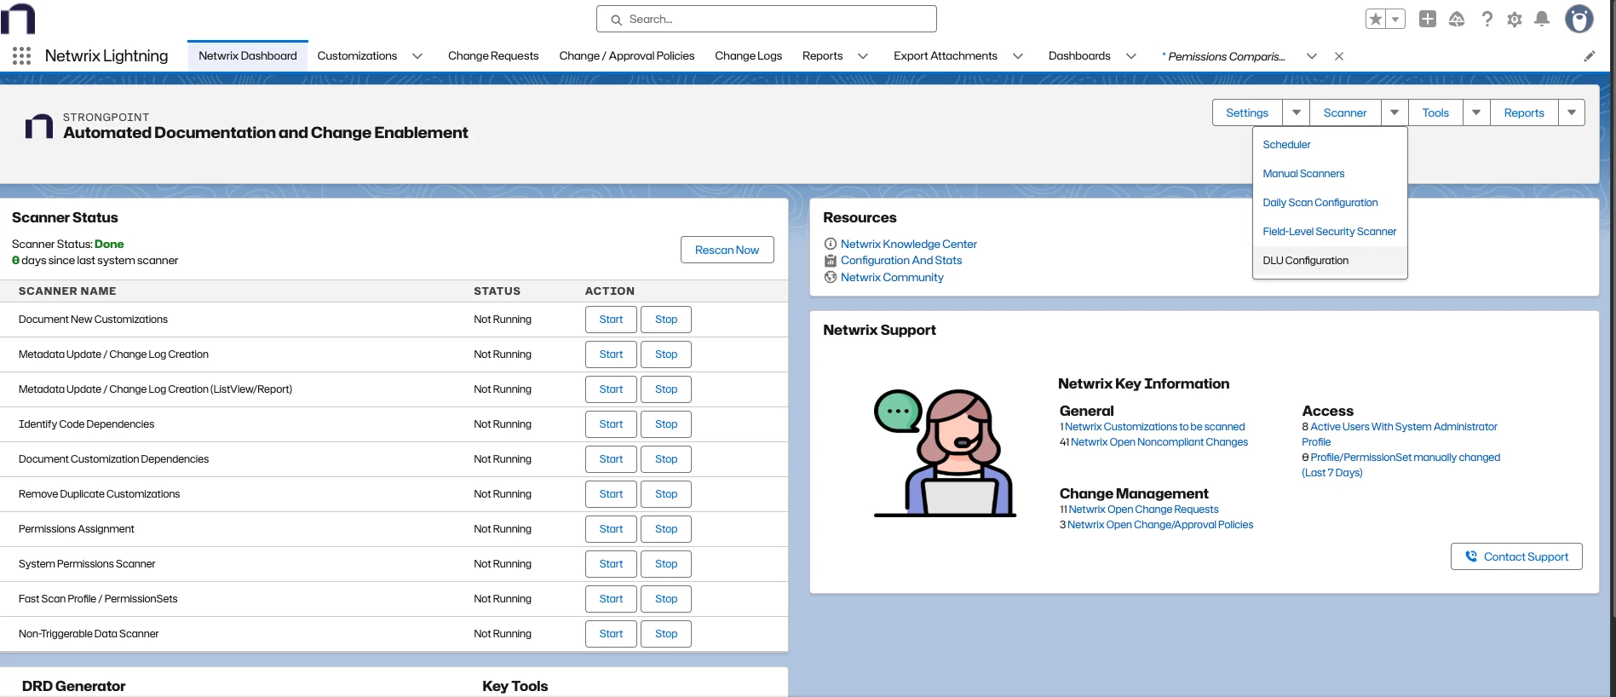Image resolution: width=1616 pixels, height=697 pixels.
Task: Click the Rescan Now button
Action: click(727, 250)
